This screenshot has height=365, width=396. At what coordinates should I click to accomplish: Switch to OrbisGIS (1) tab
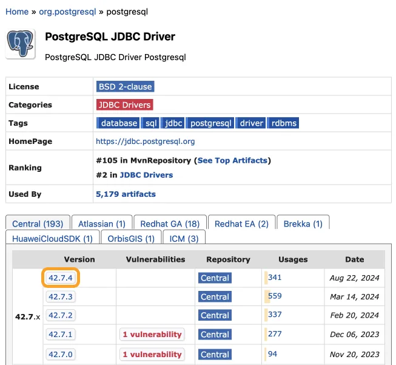[131, 238]
